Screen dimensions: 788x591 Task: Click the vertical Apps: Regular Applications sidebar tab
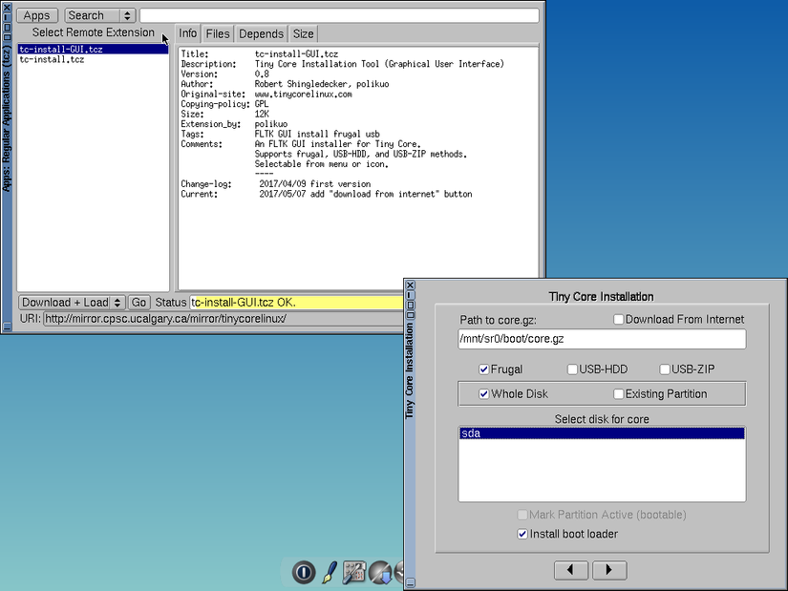pos(7,134)
